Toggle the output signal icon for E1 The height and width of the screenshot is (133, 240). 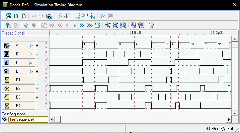coord(7,80)
